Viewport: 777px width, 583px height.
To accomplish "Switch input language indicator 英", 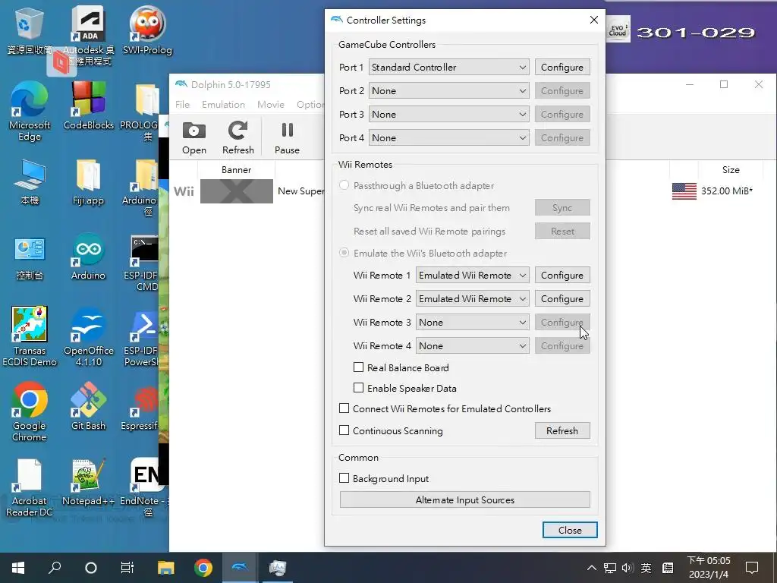I will [646, 568].
